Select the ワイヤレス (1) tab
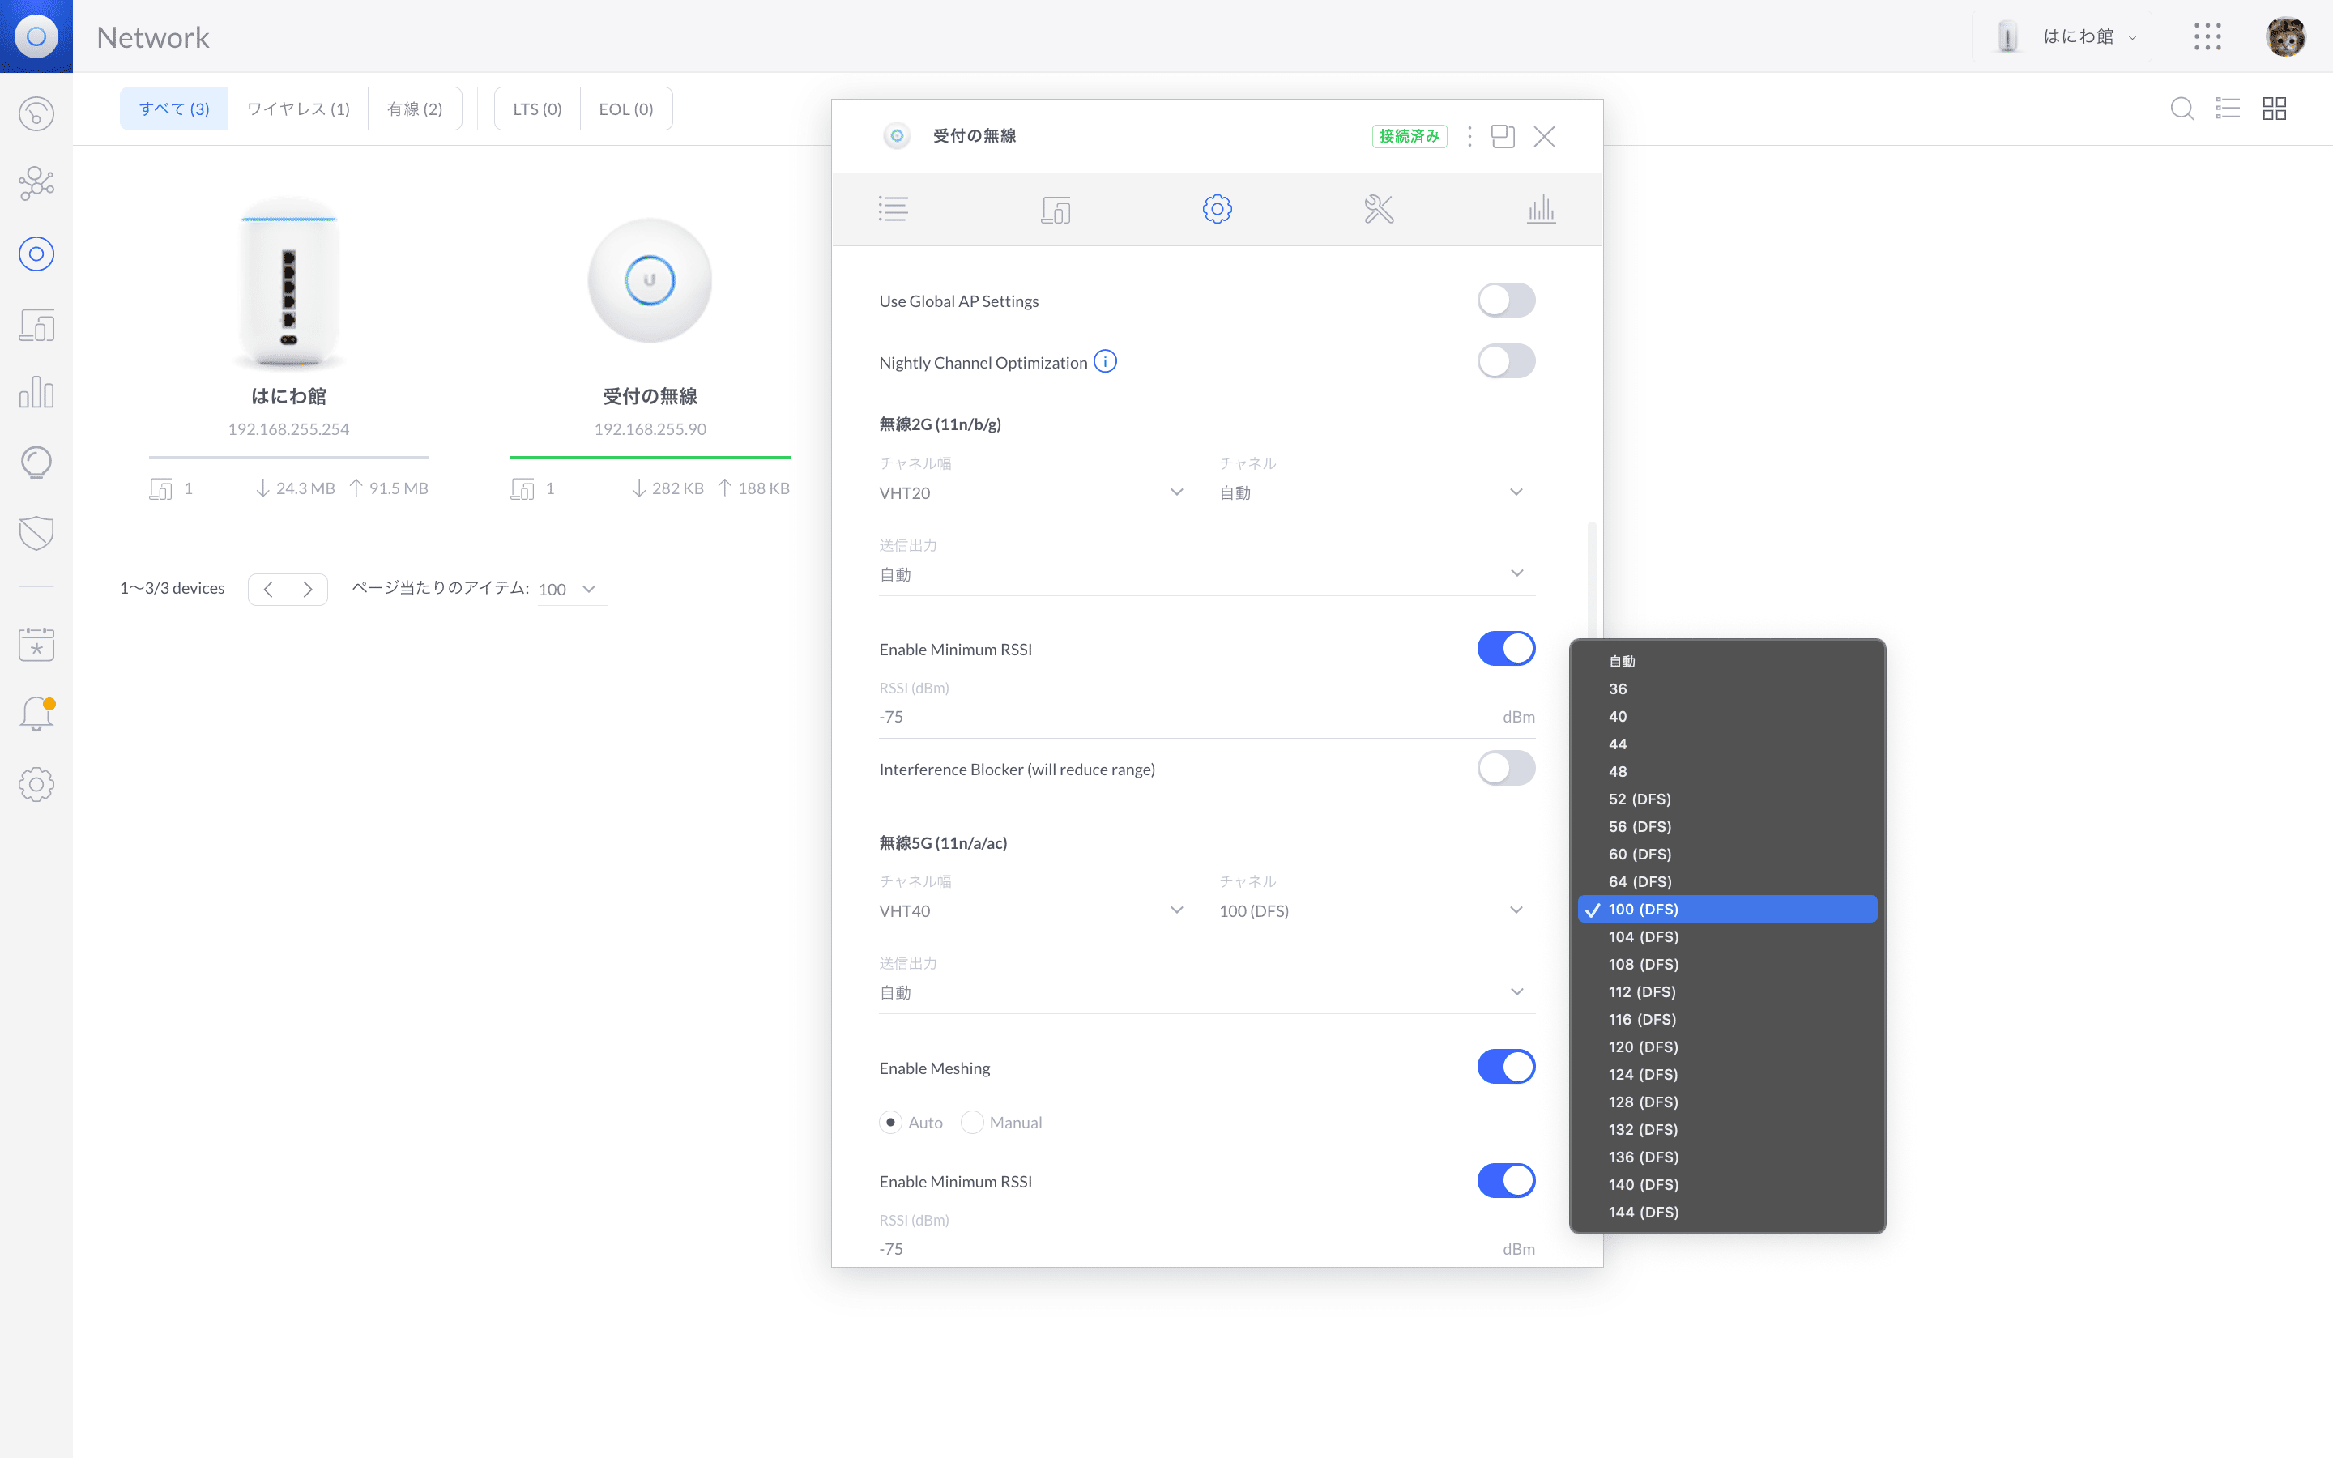 [298, 109]
